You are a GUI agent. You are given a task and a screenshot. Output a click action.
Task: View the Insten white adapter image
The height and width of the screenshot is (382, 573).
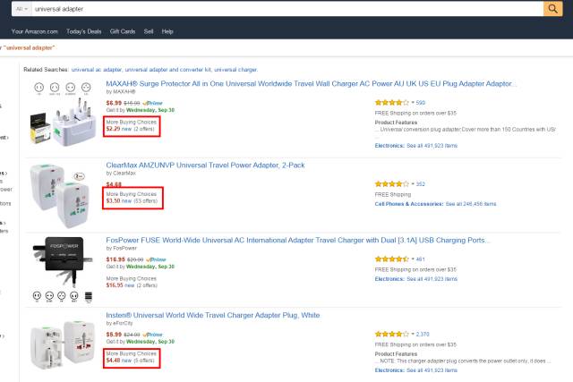click(x=61, y=344)
